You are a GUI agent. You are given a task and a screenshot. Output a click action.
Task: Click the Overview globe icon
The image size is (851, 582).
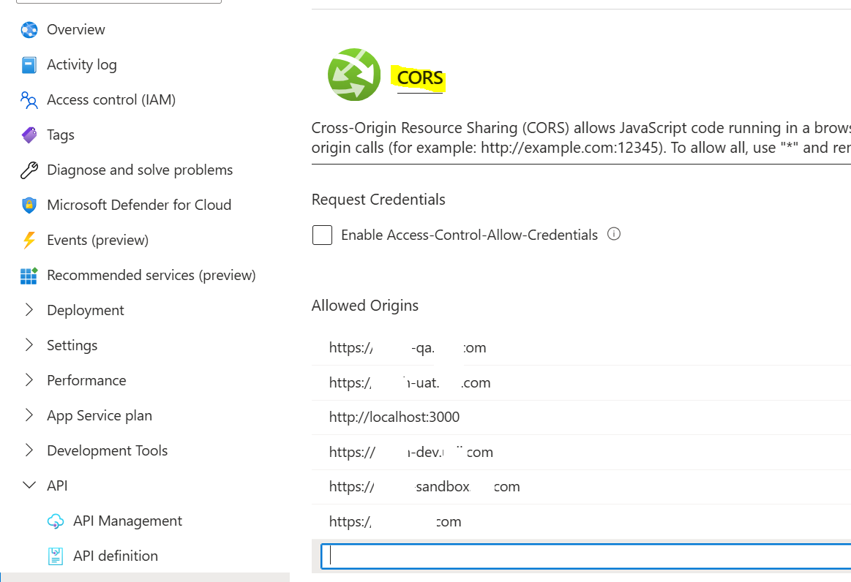(29, 30)
